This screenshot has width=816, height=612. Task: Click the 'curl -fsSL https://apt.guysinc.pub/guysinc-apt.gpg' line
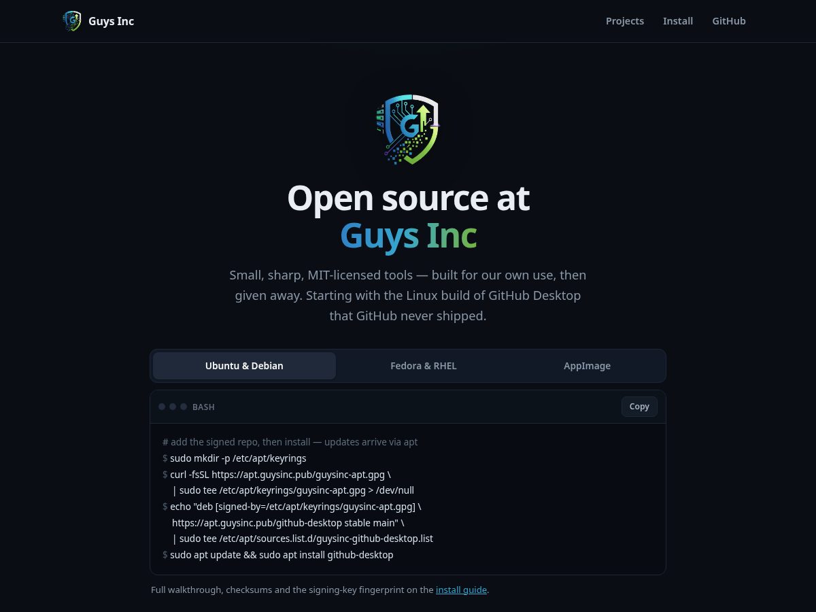coord(277,474)
